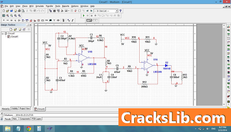Image resolution: width=231 pixels, height=132 pixels.
Task: Select the Circuit1 document tab
Action: click(x=40, y=109)
